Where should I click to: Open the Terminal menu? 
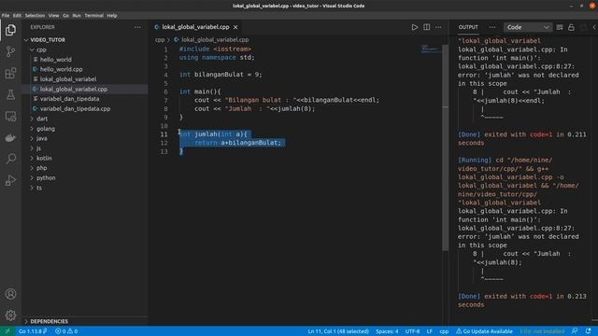93,16
